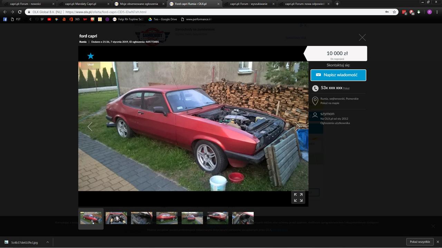
Task: Reload the page
Action: click(x=20, y=12)
